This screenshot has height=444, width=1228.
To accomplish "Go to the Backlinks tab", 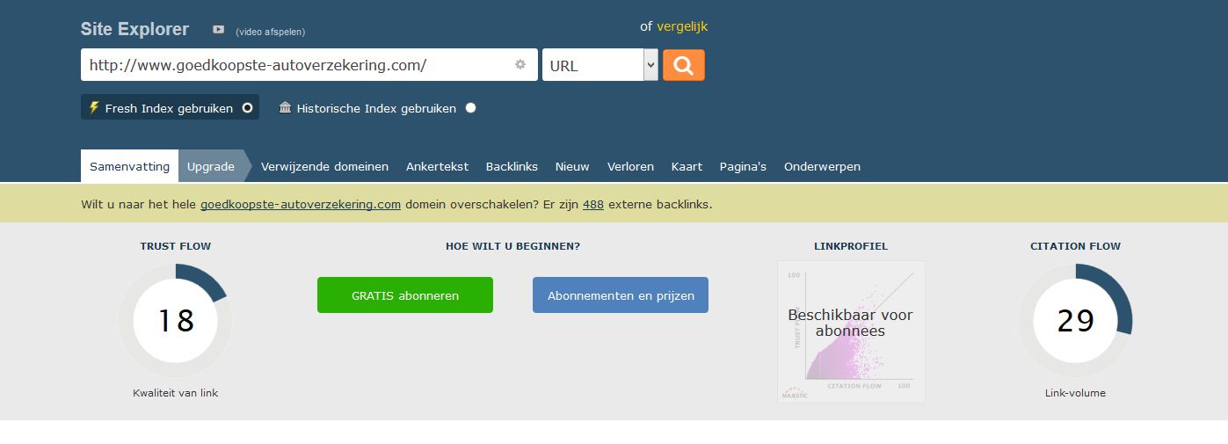I will tap(512, 166).
